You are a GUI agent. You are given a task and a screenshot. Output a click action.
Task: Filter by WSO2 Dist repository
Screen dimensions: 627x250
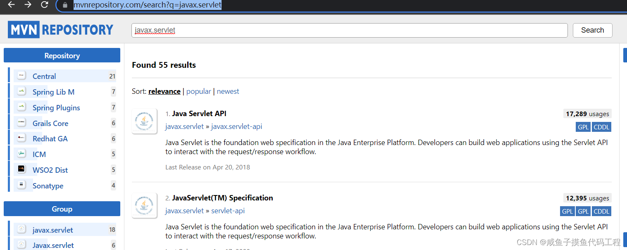point(50,170)
